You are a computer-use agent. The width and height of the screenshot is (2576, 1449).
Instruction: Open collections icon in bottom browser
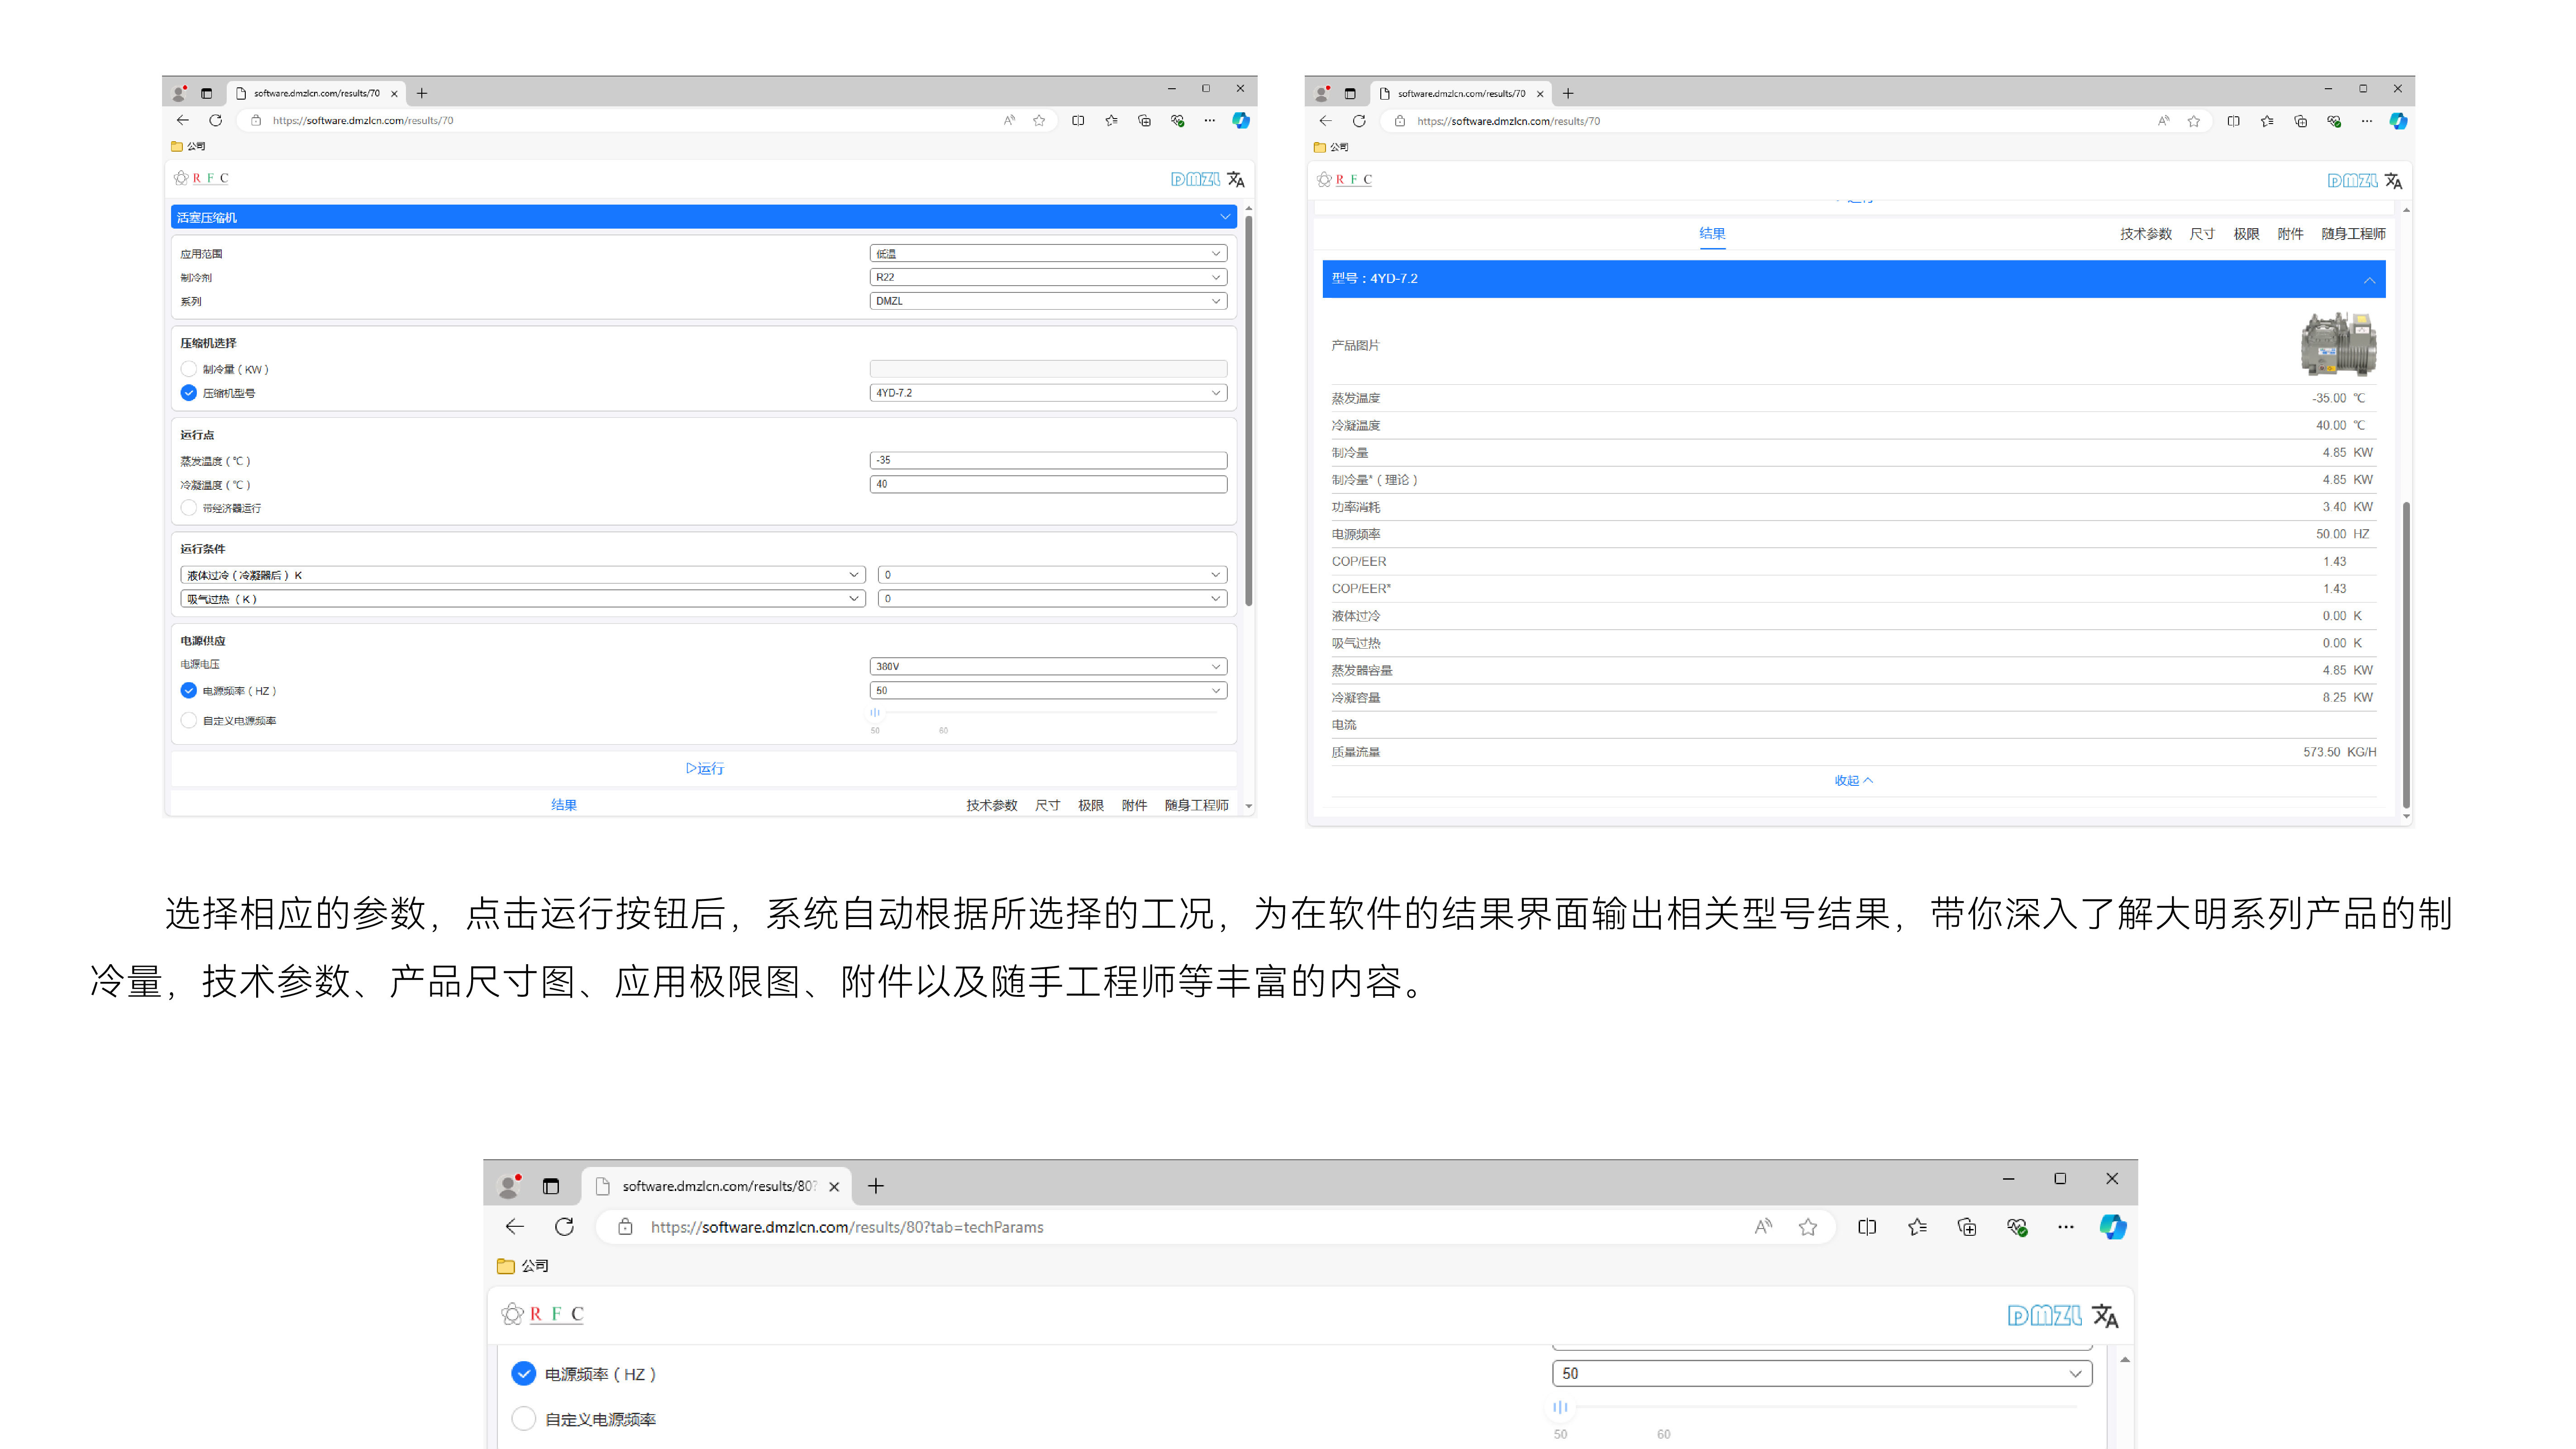(1967, 1227)
